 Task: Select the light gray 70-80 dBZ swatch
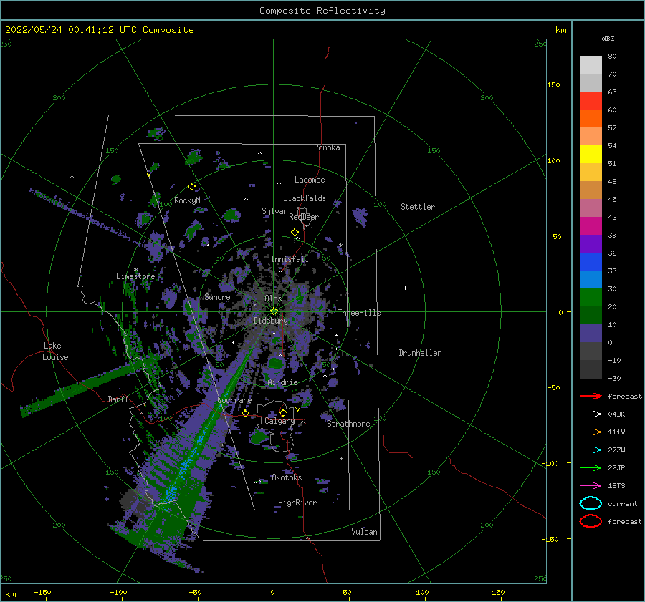coord(591,65)
